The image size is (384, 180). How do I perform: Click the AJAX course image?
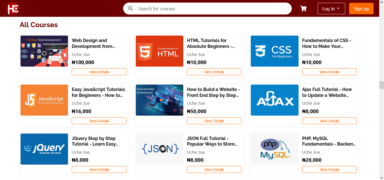(274, 100)
